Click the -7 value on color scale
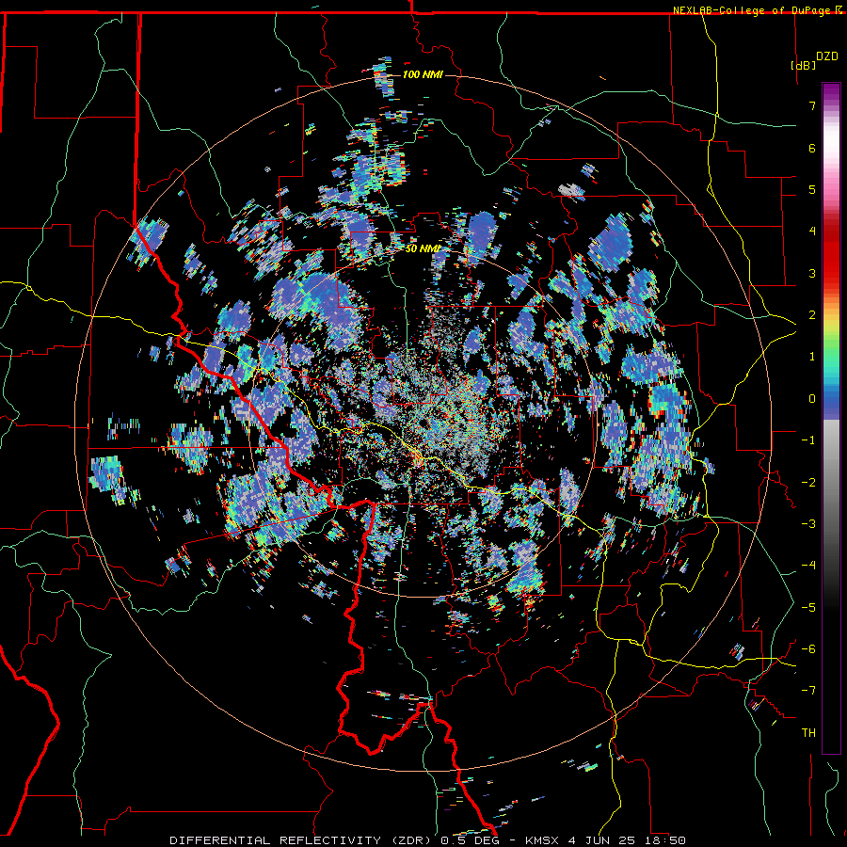Viewport: 847px width, 847px height. [x=808, y=691]
